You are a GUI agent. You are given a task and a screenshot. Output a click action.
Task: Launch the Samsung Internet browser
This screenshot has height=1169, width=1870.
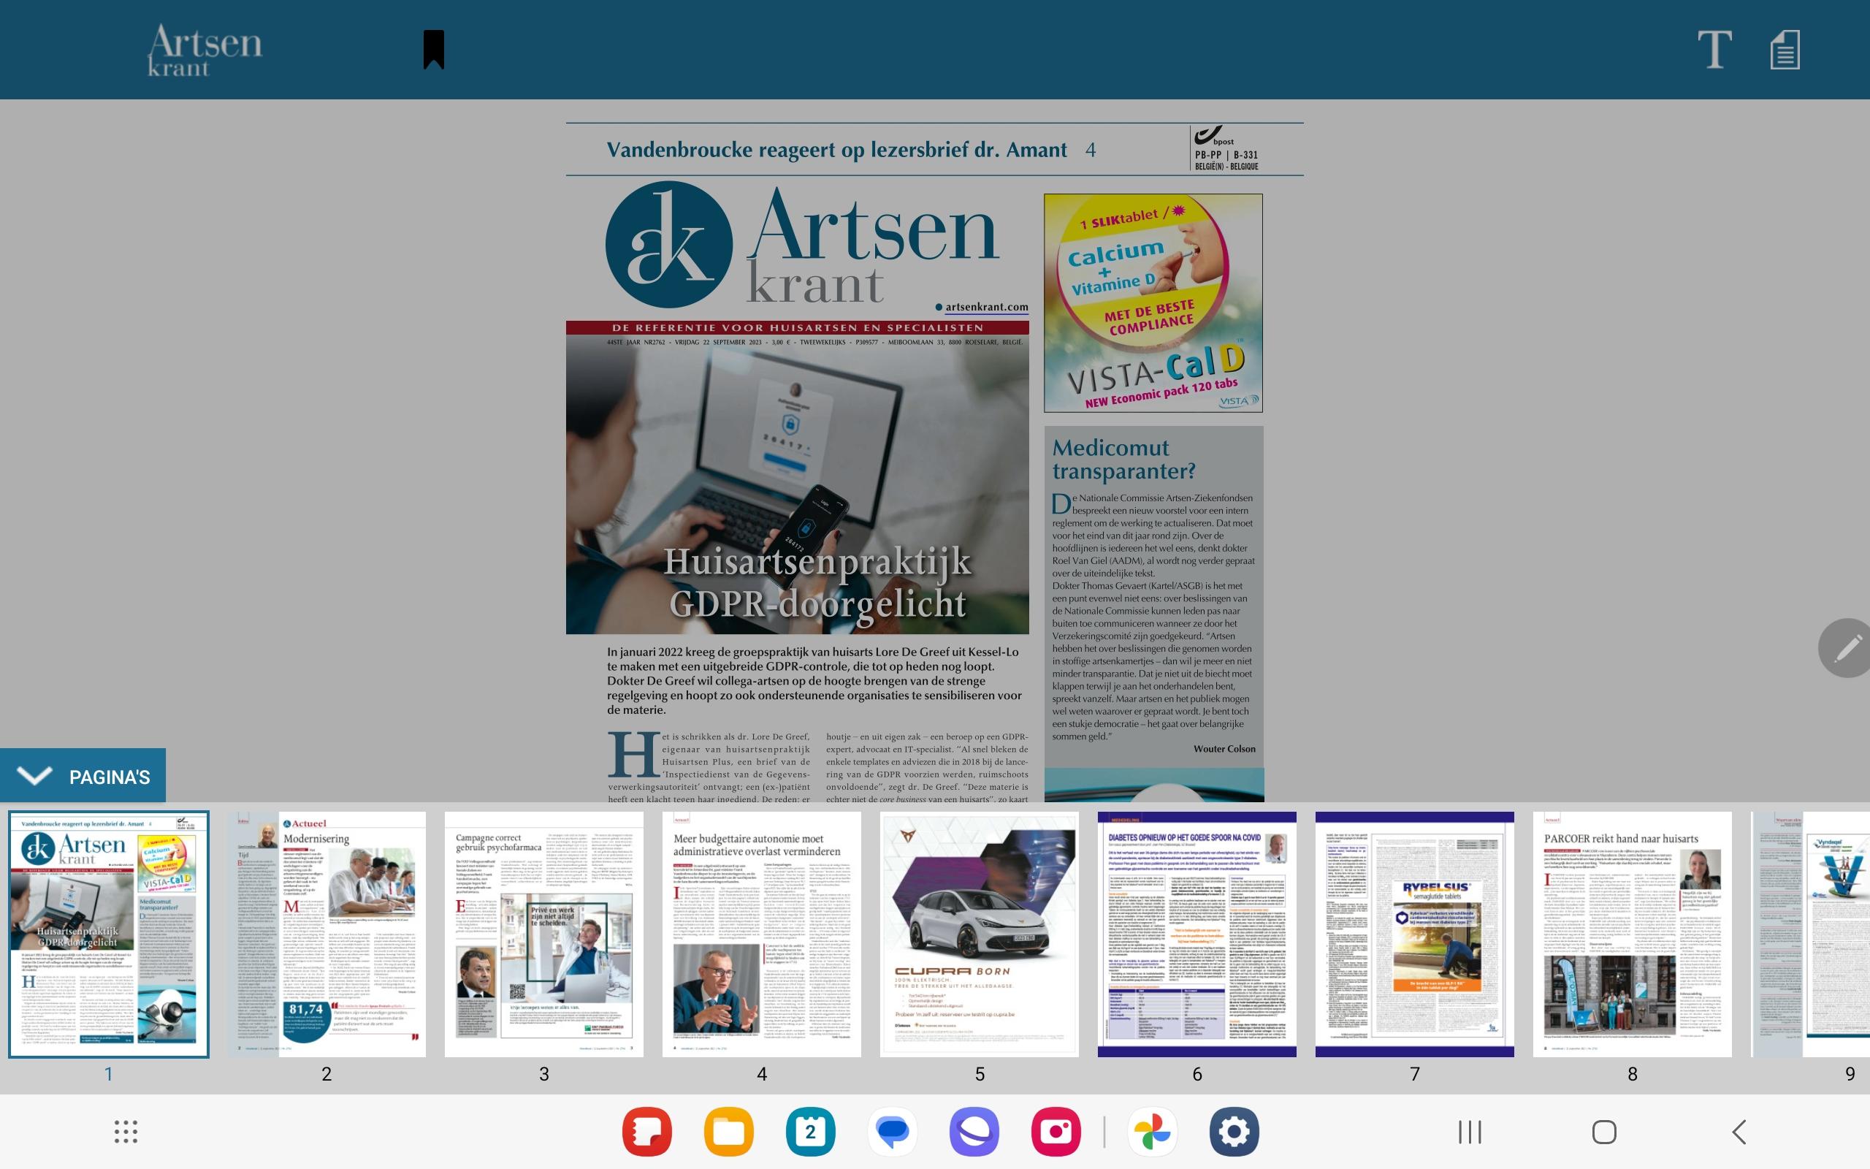point(974,1132)
